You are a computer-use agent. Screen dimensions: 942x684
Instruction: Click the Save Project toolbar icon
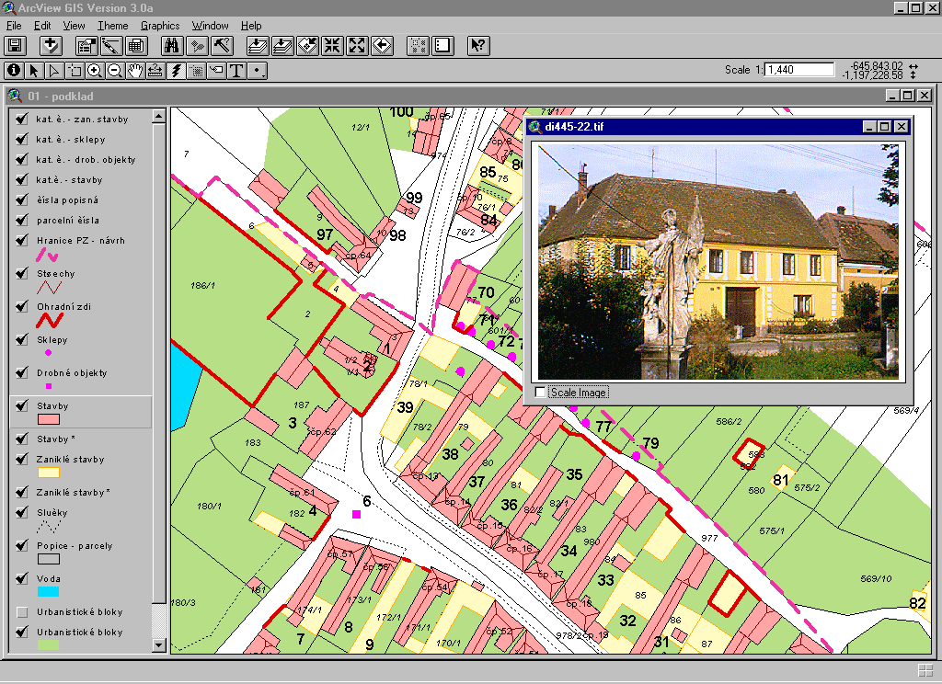coord(15,46)
